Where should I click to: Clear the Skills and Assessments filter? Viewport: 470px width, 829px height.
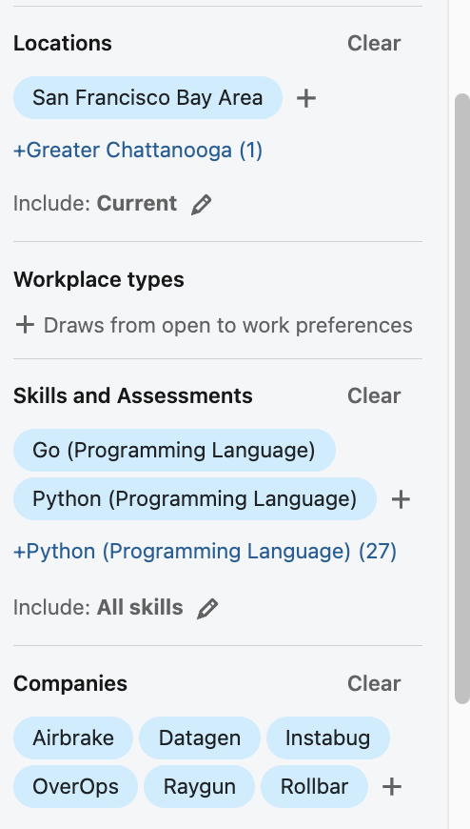coord(374,396)
